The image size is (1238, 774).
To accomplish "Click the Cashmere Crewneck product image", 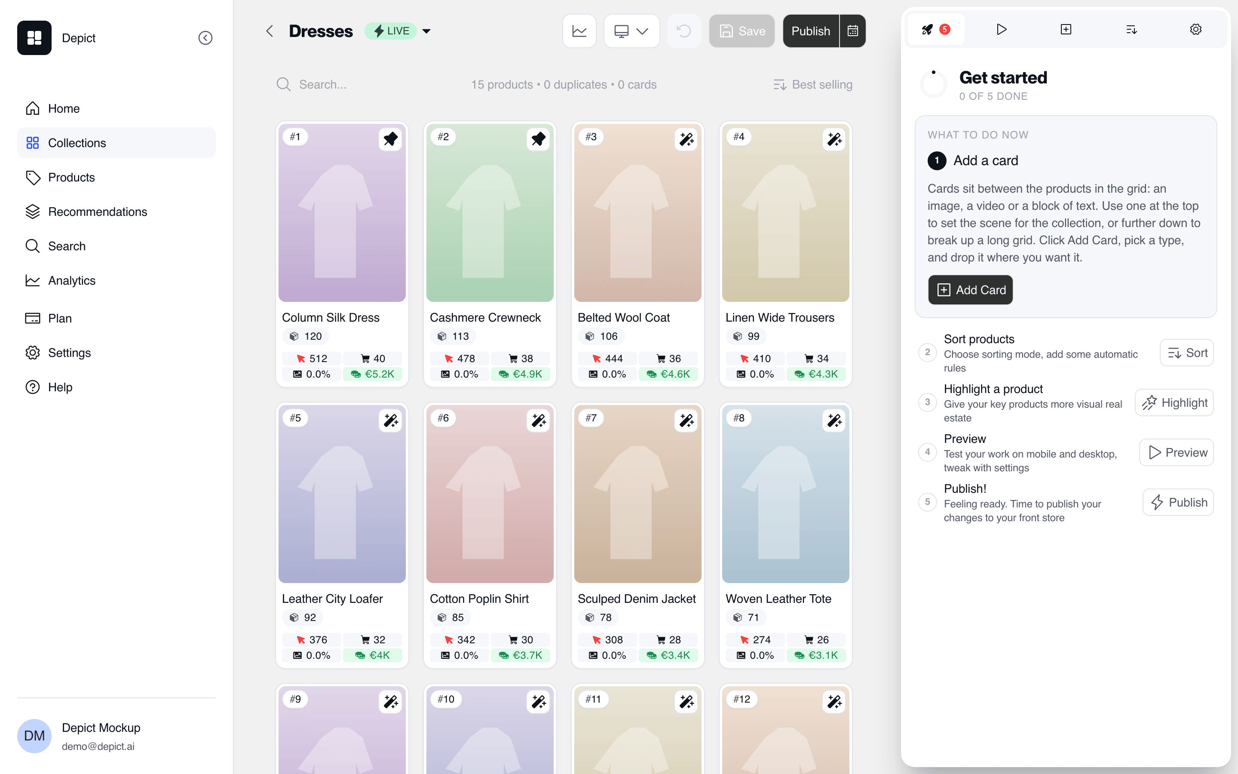I will pos(490,213).
